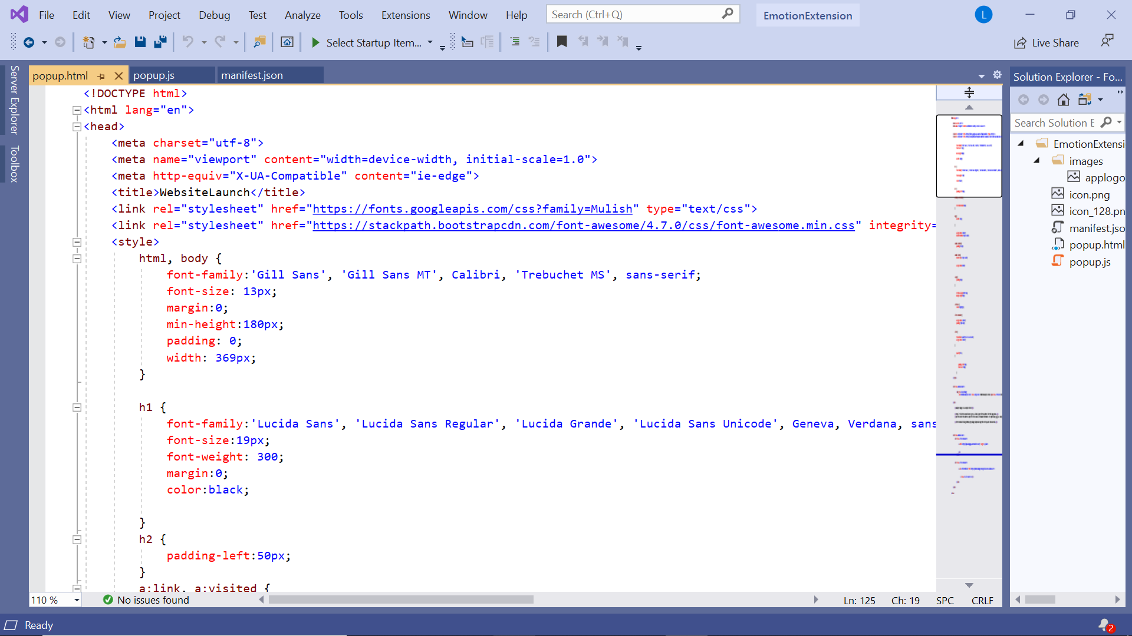Screen dimensions: 1132x636
Task: Toggle the bookmark on the current line
Action: (562, 42)
